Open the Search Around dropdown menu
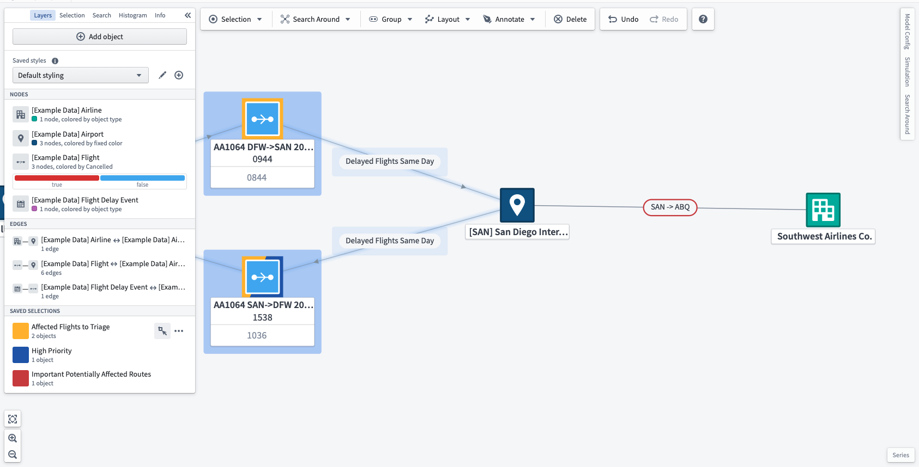919x467 pixels. point(316,19)
